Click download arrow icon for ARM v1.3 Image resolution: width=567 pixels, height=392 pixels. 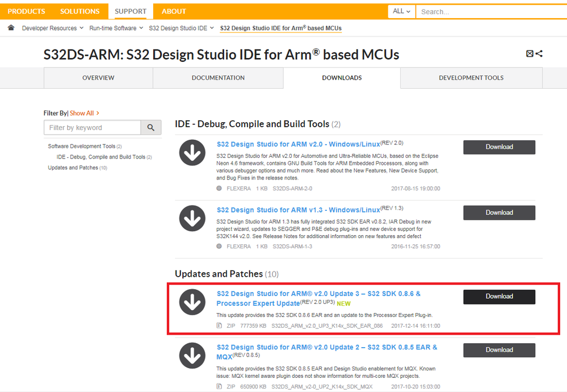click(x=192, y=218)
